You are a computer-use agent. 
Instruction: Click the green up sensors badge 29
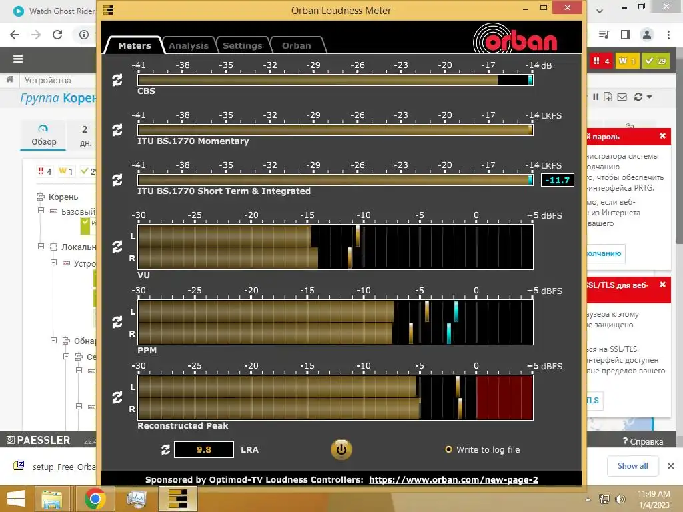[656, 61]
